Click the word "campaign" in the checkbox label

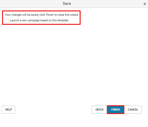(33, 21)
